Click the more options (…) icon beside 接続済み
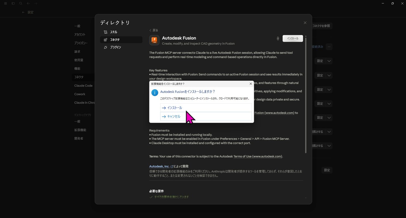This screenshot has height=218, width=406. [329, 47]
